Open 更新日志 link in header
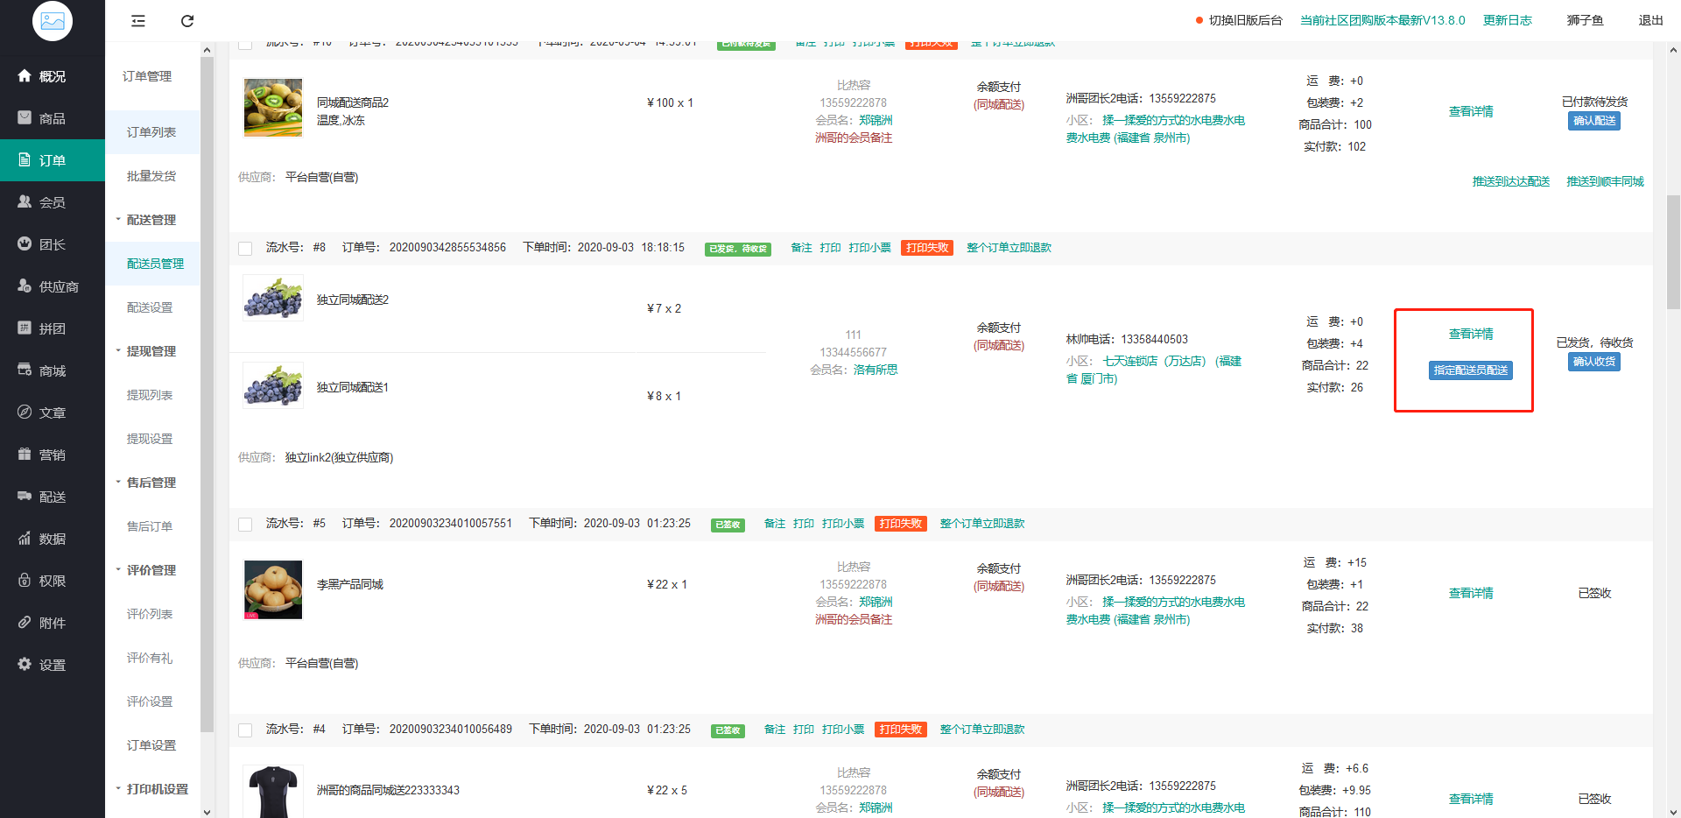 [1508, 20]
